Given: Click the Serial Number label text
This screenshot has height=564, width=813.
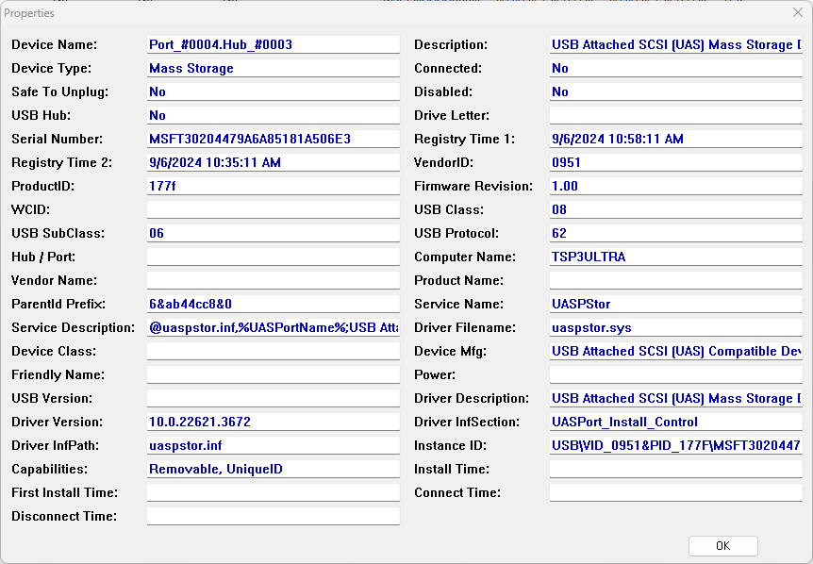Looking at the screenshot, I should pyautogui.click(x=57, y=139).
